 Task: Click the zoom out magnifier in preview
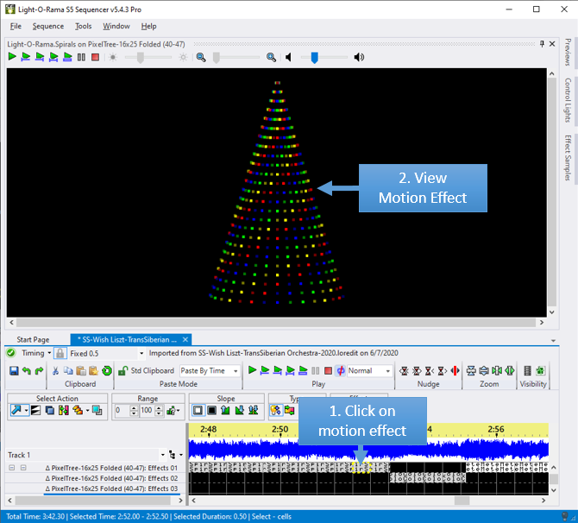[200, 57]
